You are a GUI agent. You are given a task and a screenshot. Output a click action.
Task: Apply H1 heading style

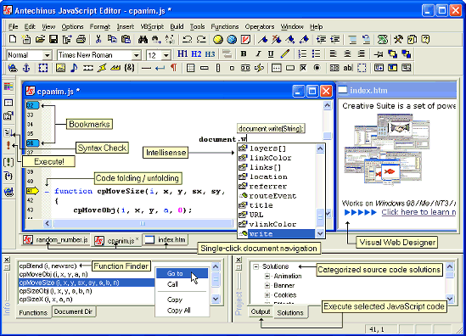coord(182,53)
